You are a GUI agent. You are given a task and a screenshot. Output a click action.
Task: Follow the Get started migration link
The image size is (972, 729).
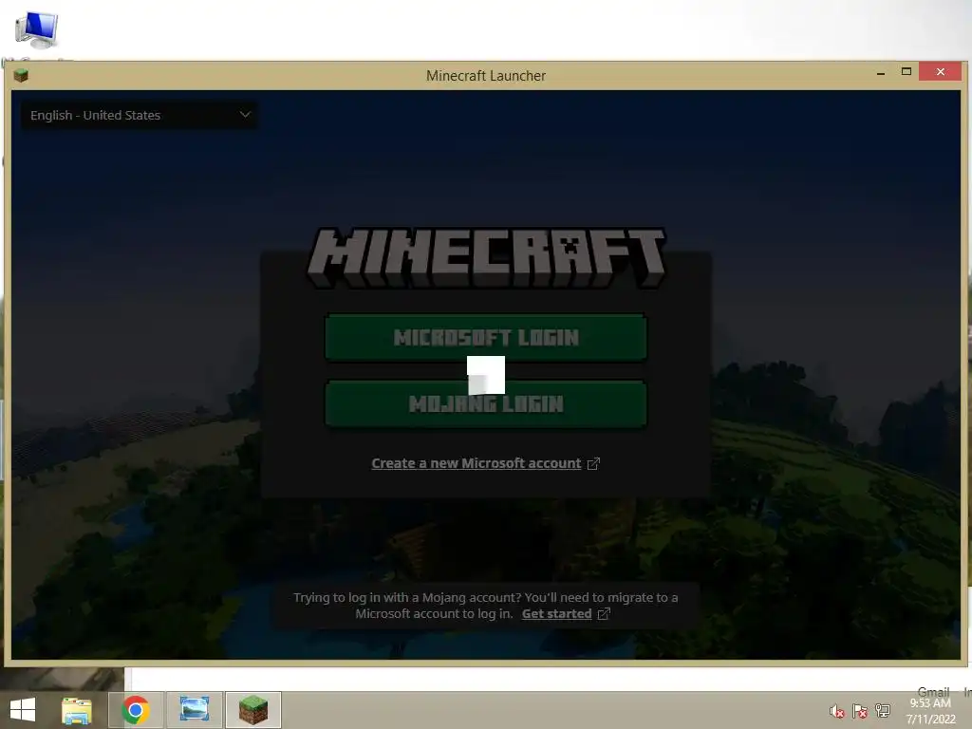[x=556, y=614]
